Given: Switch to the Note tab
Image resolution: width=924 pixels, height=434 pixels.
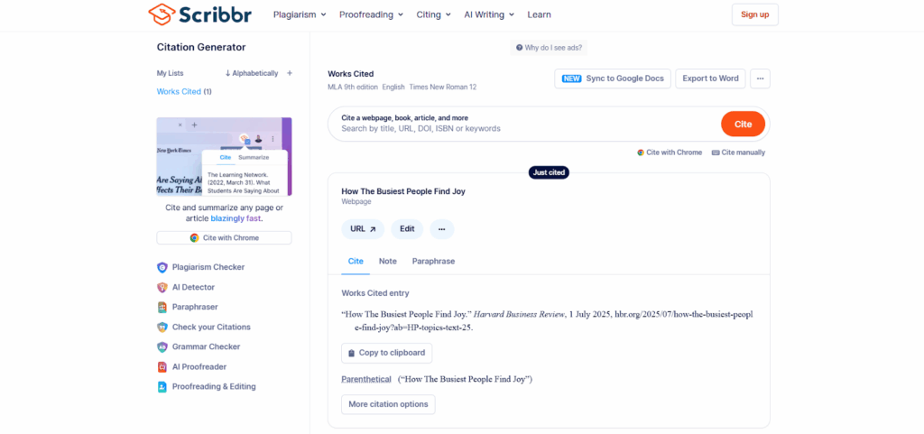Looking at the screenshot, I should [x=388, y=262].
